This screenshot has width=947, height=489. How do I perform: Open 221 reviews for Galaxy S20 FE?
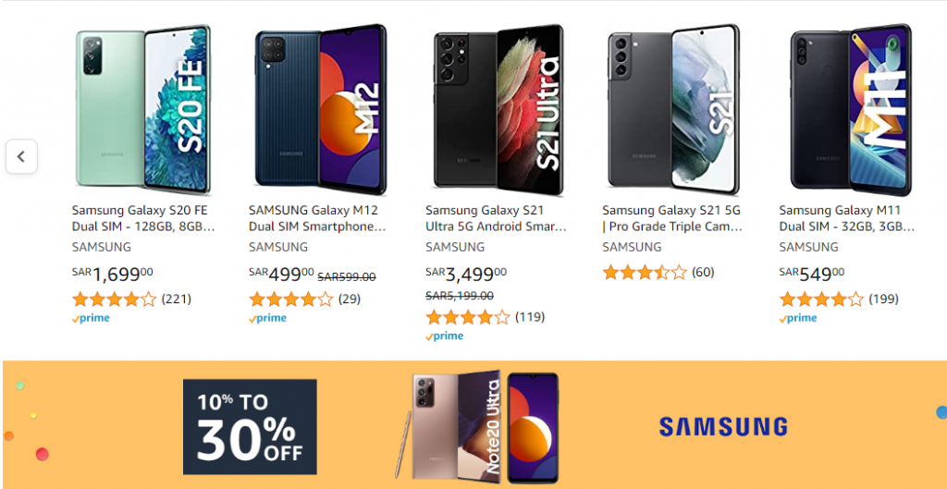(175, 299)
